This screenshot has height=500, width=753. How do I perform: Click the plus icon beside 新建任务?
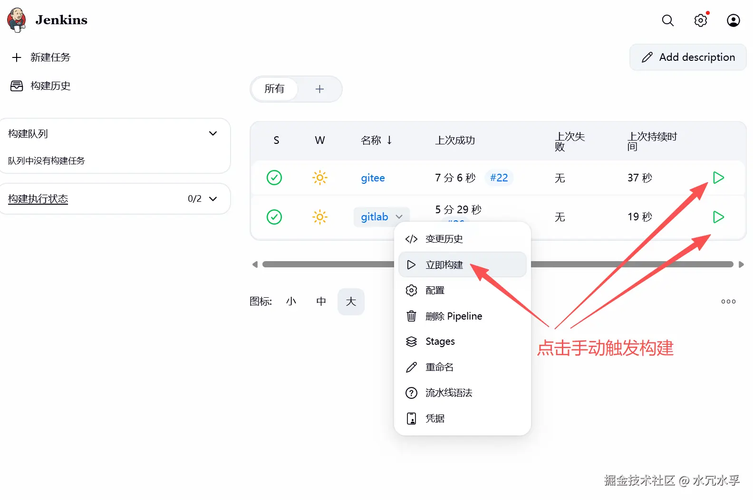point(17,57)
